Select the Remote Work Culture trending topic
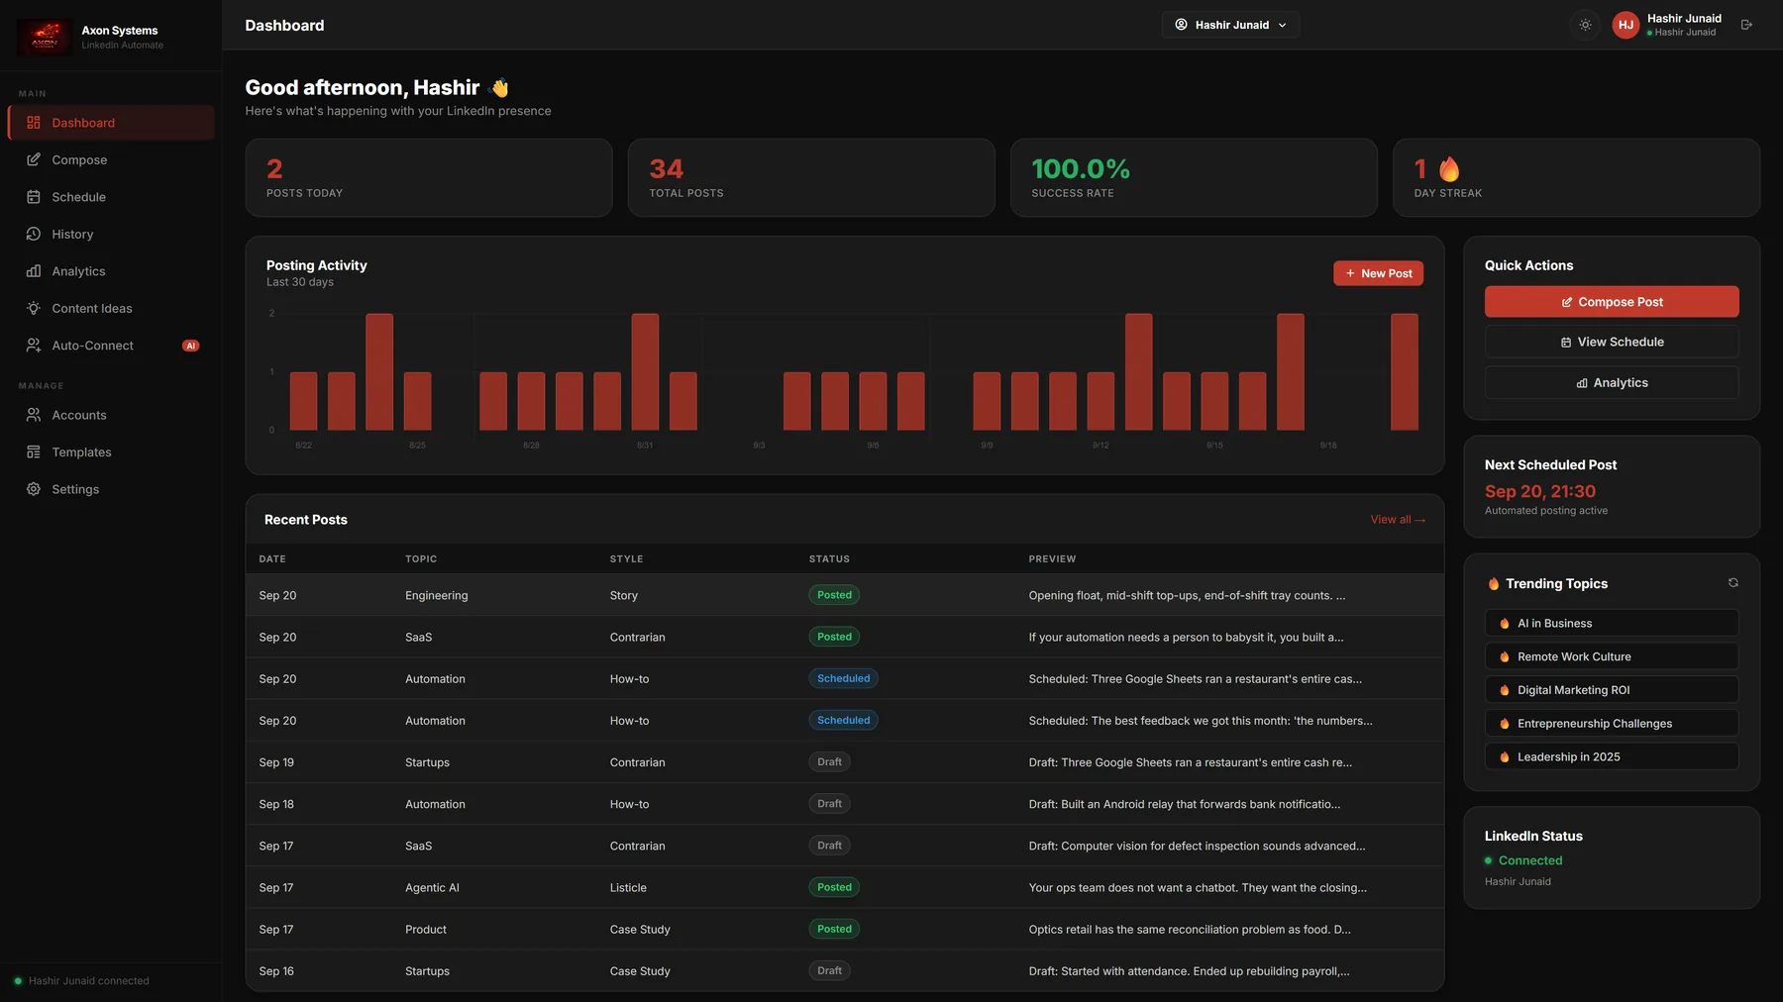This screenshot has height=1002, width=1783. tap(1612, 656)
